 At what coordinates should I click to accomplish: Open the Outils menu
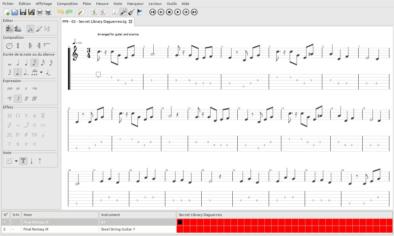click(x=172, y=4)
